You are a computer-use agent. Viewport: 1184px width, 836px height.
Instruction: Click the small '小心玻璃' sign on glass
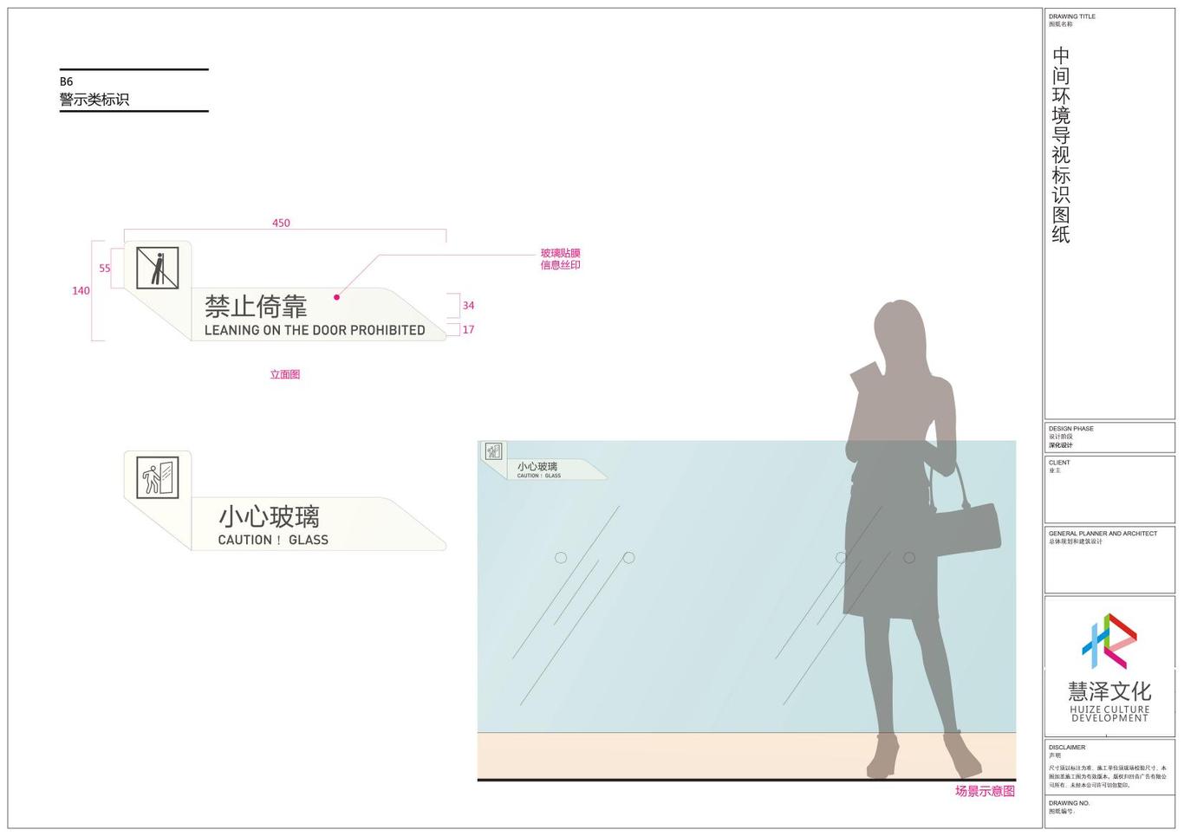click(x=537, y=467)
